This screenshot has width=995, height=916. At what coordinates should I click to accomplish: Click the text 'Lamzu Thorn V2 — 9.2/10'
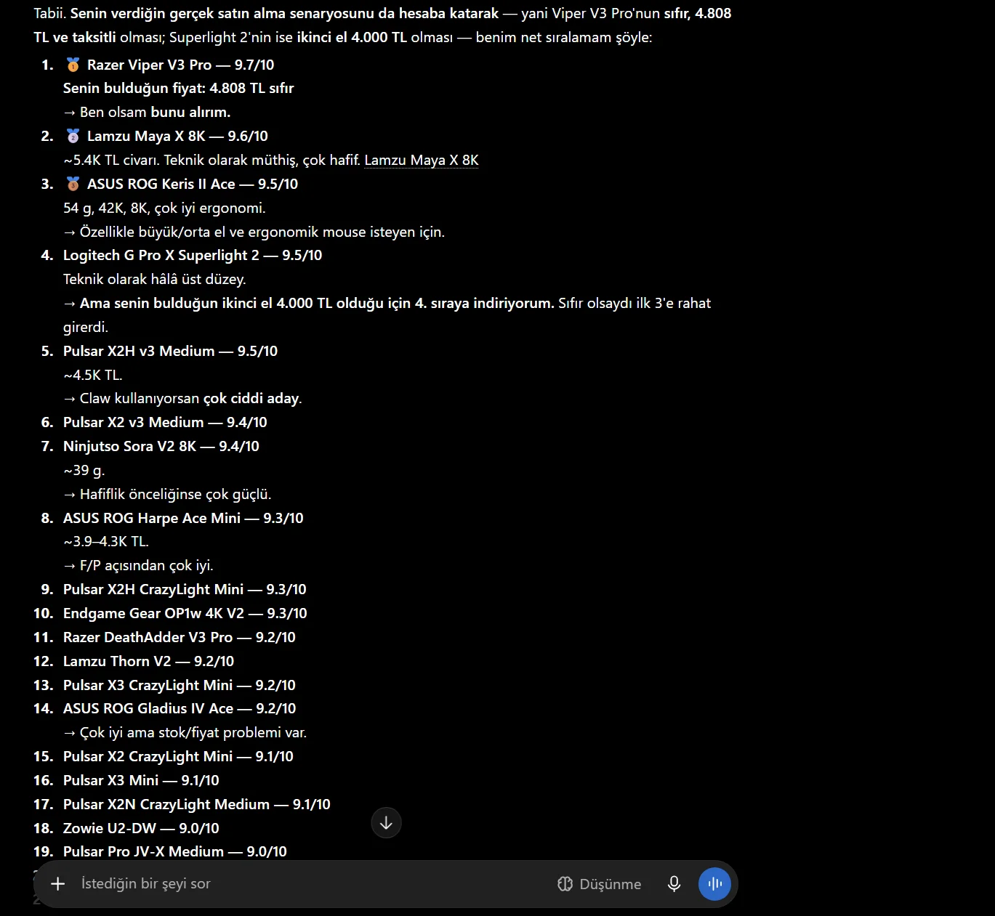point(148,661)
